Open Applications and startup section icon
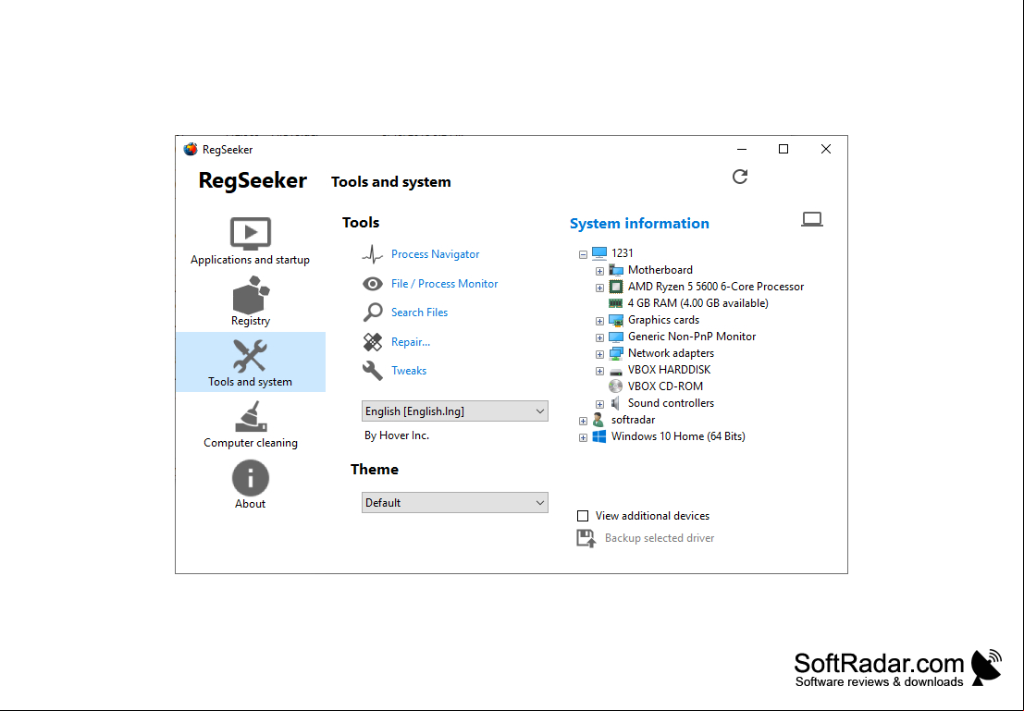1024x711 pixels. 250,234
